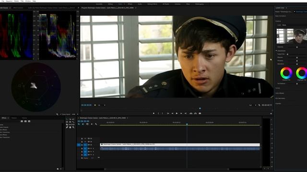Toggle V2 track output eye
The height and width of the screenshot is (172, 307).
91,141
